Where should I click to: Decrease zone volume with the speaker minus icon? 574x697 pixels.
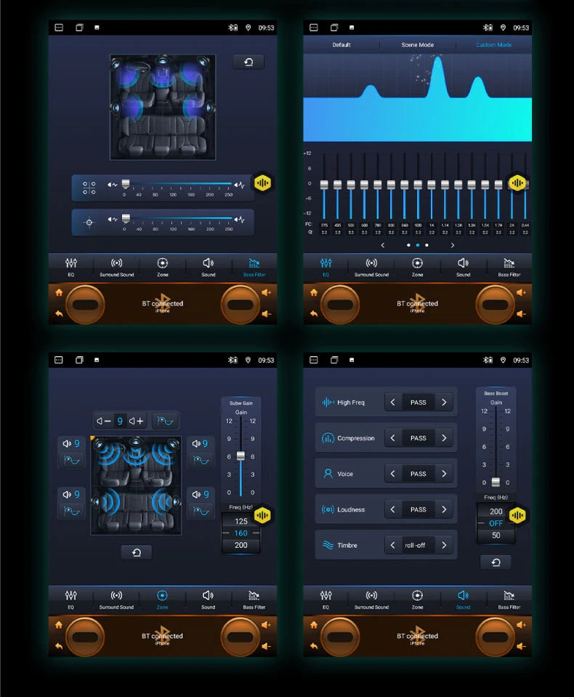pos(105,421)
